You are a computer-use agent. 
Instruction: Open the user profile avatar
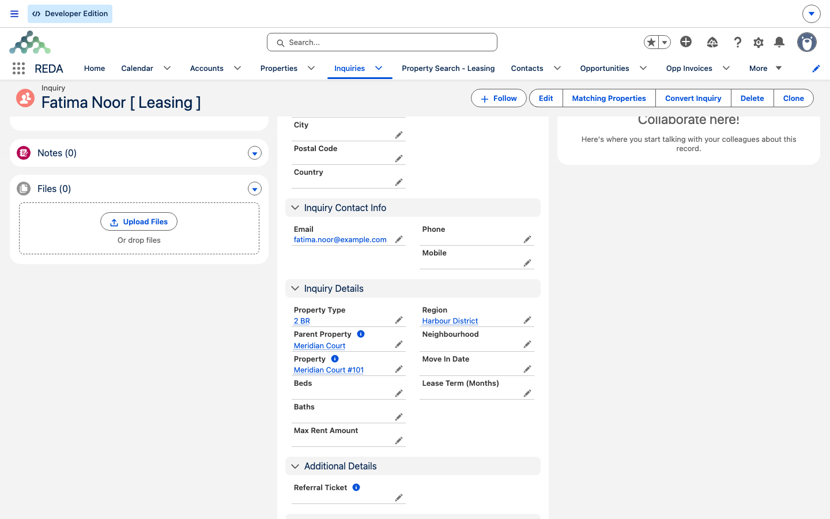pyautogui.click(x=807, y=42)
